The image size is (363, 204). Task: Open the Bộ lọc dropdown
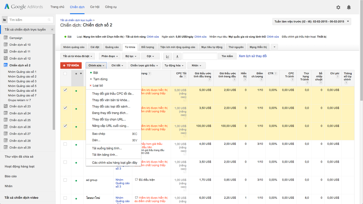pos(131,56)
